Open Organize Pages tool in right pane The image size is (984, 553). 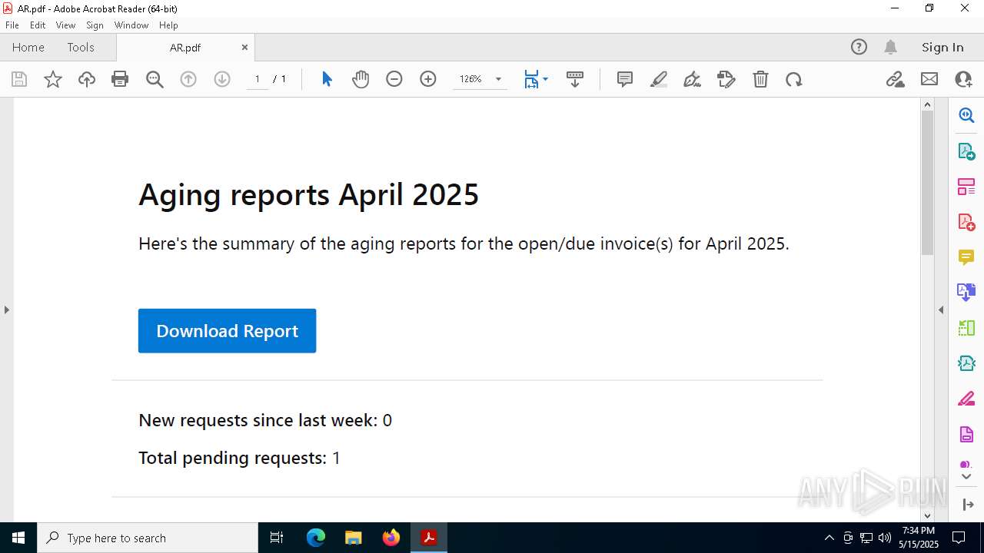pyautogui.click(x=966, y=187)
